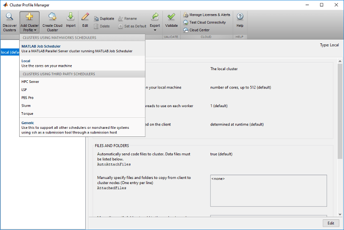This screenshot has height=230, width=344.
Task: Click the FILES AND FOLDERS section heading
Action: (112, 145)
